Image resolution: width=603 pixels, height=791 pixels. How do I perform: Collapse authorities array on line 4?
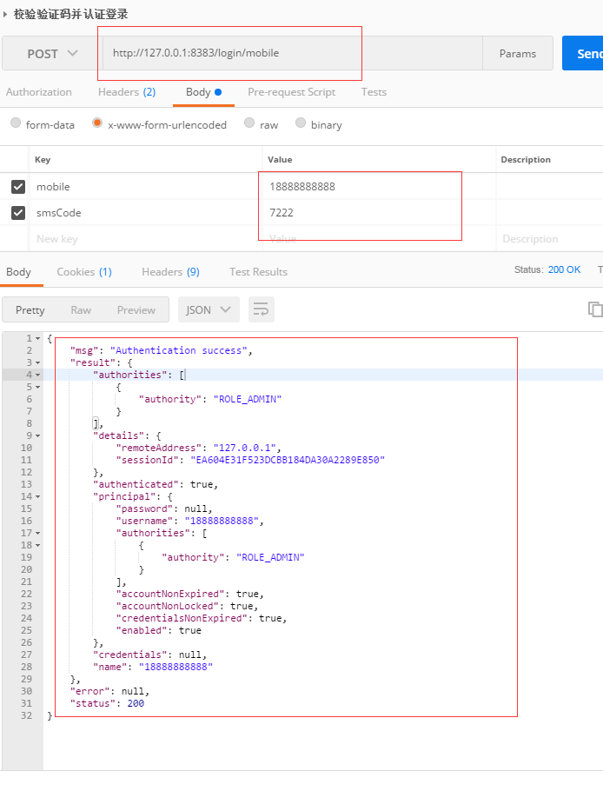click(x=38, y=375)
